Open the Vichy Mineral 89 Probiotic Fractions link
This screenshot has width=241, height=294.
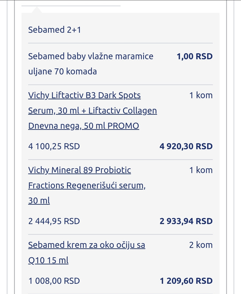[79, 171]
